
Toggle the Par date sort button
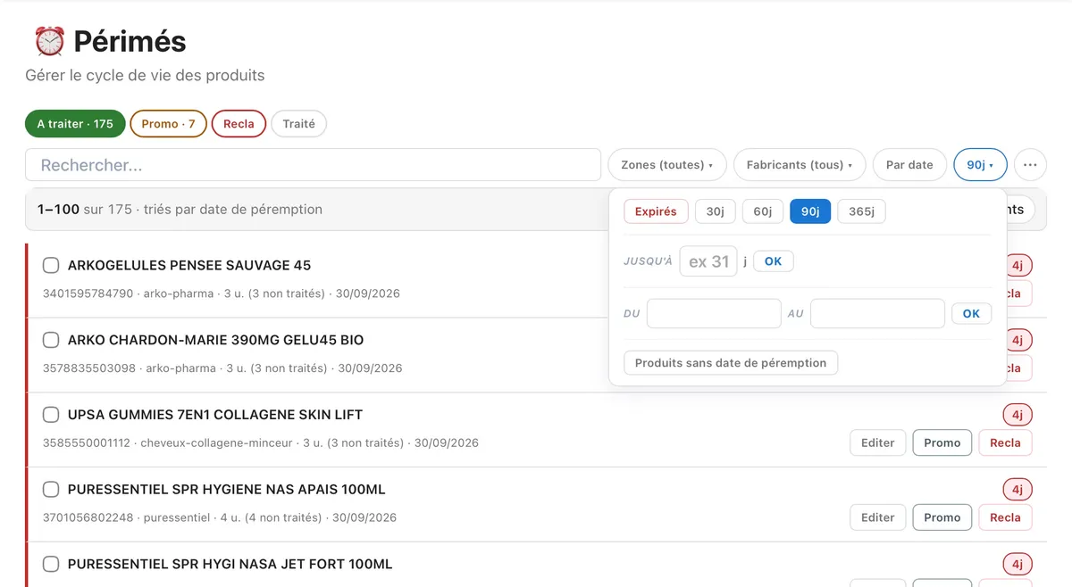click(x=909, y=165)
